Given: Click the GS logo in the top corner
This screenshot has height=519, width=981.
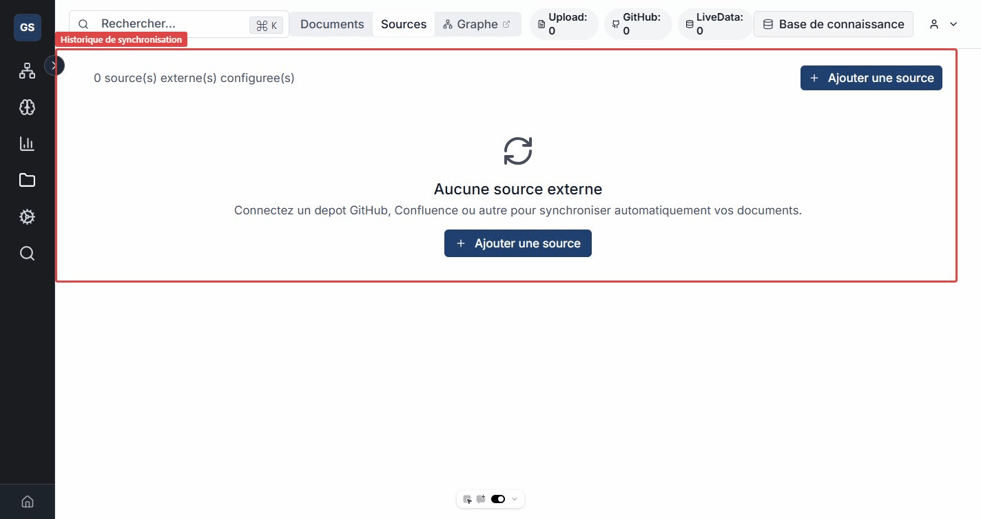Looking at the screenshot, I should tap(27, 28).
